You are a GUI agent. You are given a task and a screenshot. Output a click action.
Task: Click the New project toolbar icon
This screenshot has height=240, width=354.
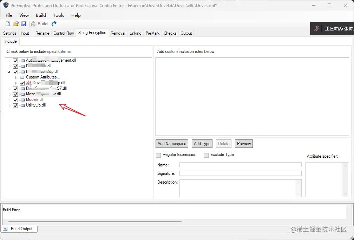[x=7, y=24]
